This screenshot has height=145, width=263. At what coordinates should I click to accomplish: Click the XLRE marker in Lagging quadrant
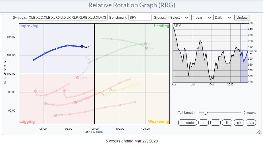click(x=78, y=77)
